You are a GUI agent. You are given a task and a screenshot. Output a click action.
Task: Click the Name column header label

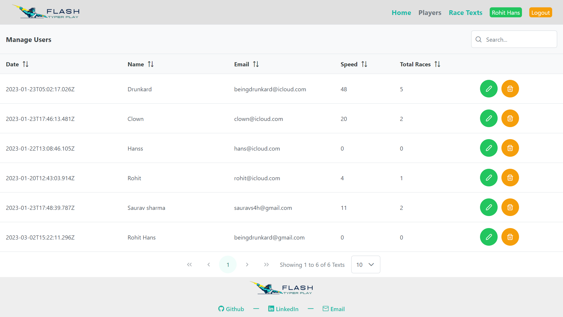pyautogui.click(x=136, y=64)
